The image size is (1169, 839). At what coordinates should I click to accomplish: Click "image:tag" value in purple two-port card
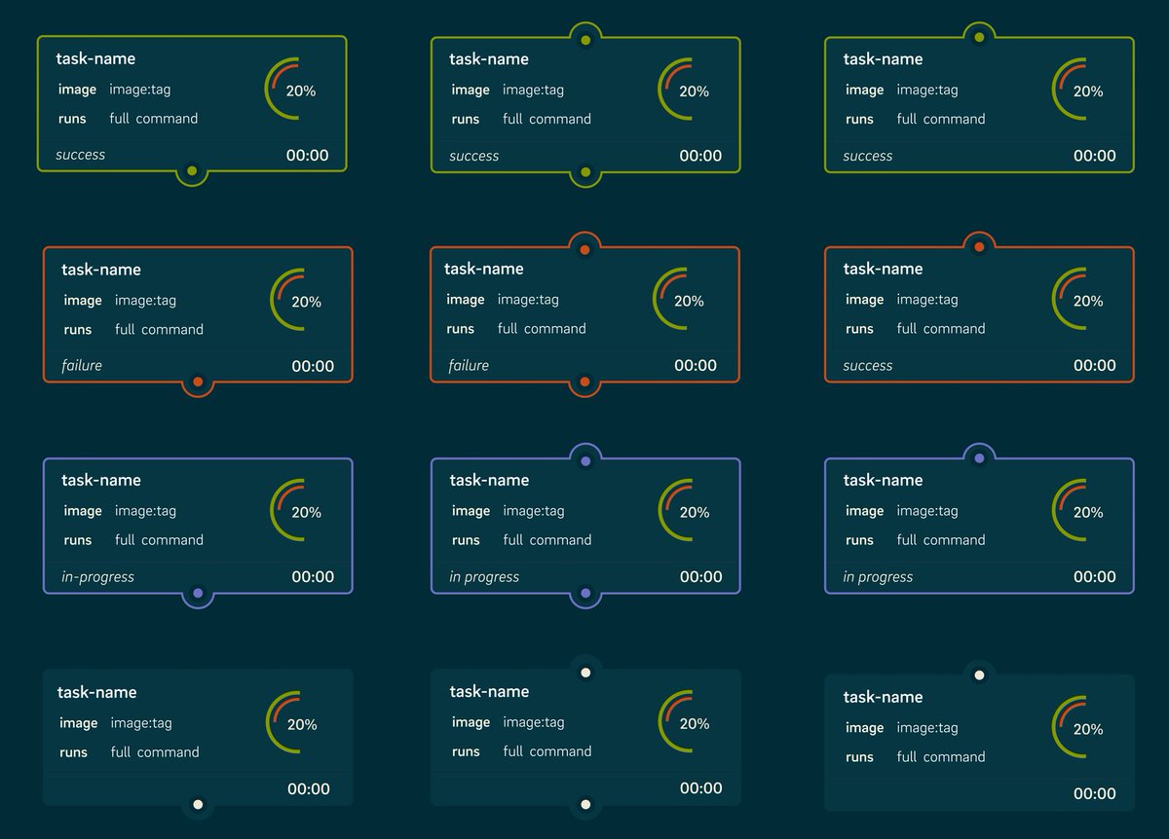(534, 511)
